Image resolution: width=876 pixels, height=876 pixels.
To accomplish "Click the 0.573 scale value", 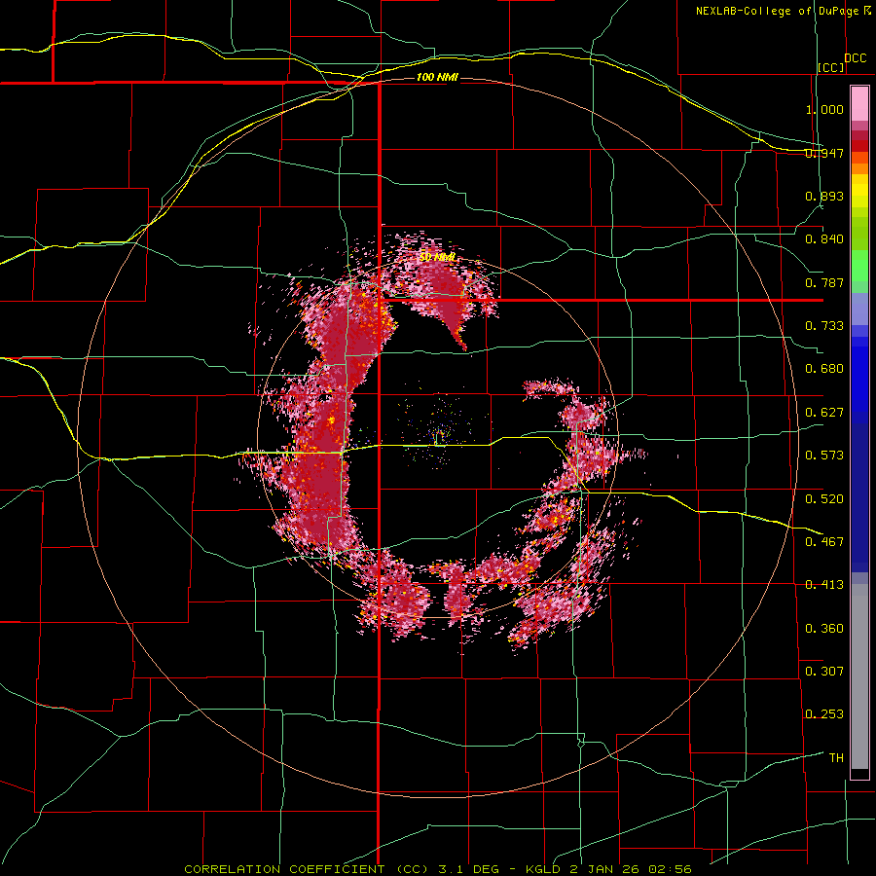I will pyautogui.click(x=824, y=456).
